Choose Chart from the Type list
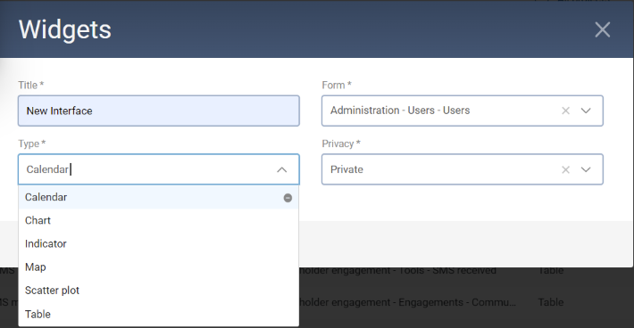Image resolution: width=634 pixels, height=328 pixels. tap(159, 221)
